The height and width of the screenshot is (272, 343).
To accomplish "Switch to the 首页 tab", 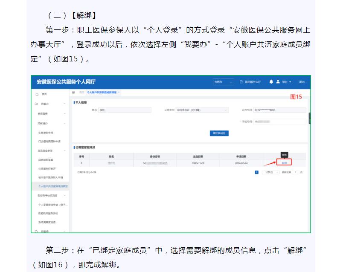I will (81, 92).
